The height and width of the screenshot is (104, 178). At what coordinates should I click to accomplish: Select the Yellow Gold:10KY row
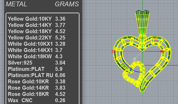tap(36, 19)
